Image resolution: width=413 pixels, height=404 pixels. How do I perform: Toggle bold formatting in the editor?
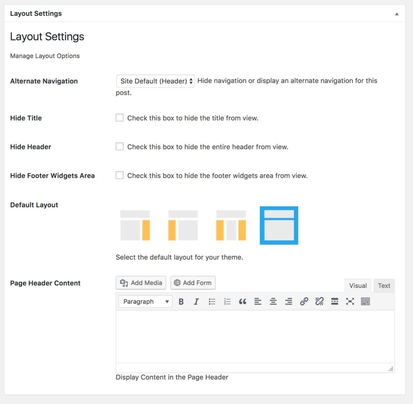(x=181, y=301)
